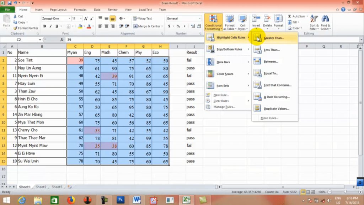Open Conditional Formatting menu

click(x=213, y=22)
